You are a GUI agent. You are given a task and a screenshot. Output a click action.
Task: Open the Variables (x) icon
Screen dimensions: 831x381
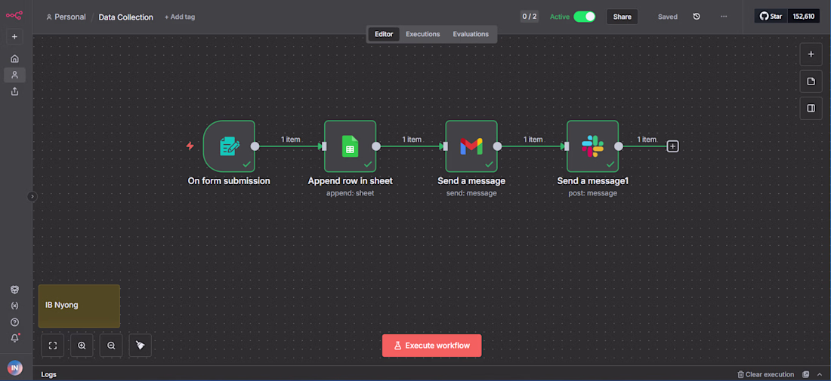14,306
